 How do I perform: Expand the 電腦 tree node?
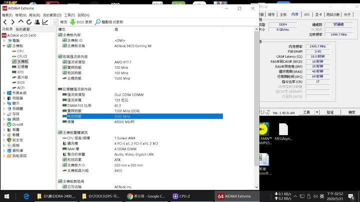pyautogui.click(x=4, y=40)
